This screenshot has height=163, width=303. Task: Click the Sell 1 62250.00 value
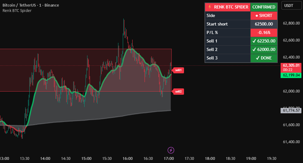click(x=264, y=41)
